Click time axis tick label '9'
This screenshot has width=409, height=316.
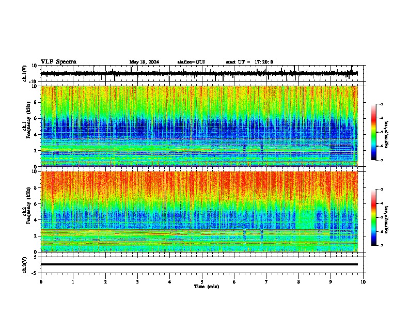pyautogui.click(x=331, y=282)
